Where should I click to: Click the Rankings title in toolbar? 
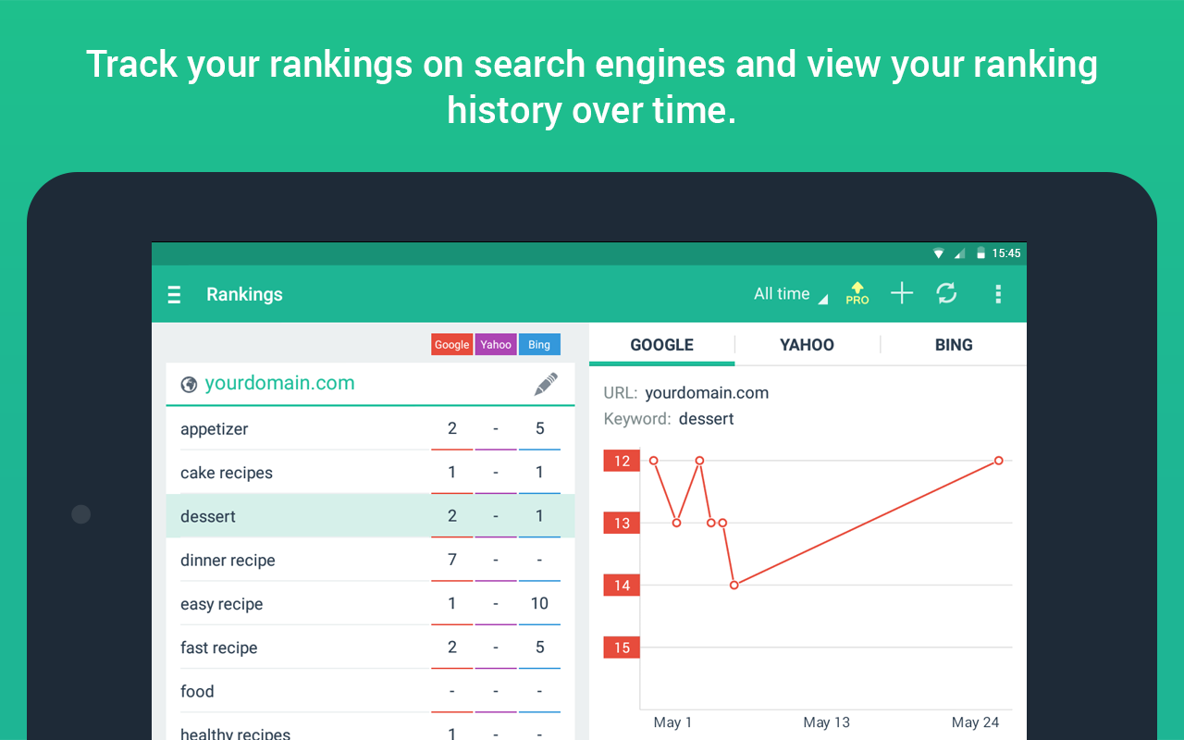pyautogui.click(x=244, y=294)
